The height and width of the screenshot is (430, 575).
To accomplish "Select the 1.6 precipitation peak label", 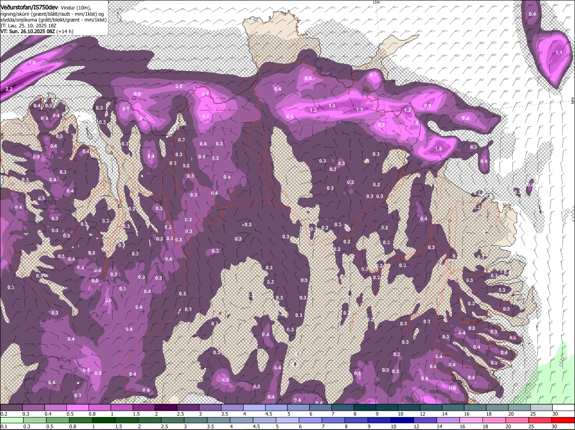I will coord(438,149).
